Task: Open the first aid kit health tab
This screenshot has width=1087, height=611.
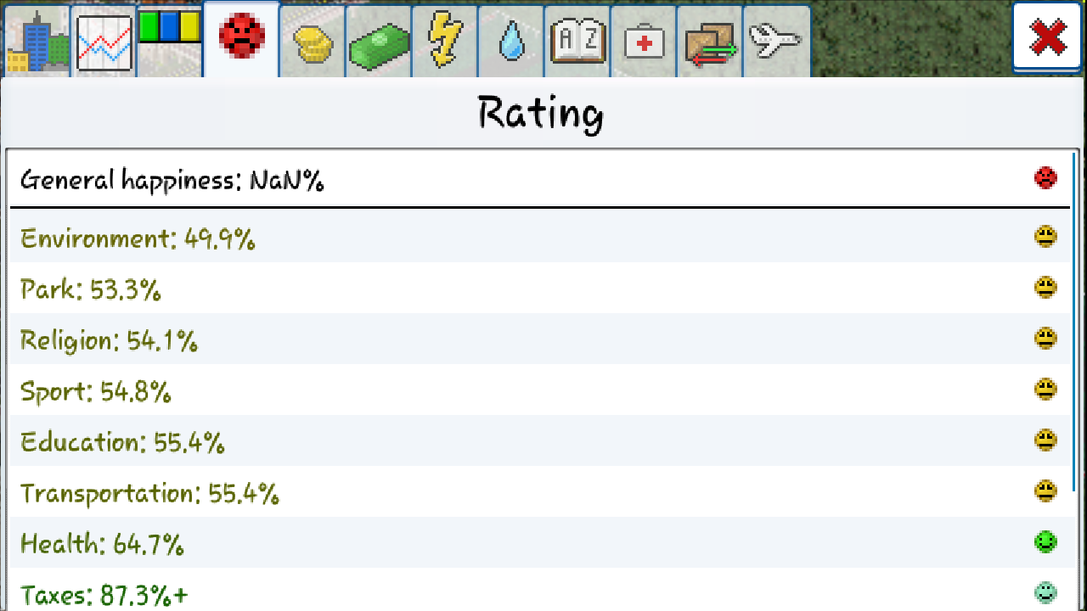Action: point(644,42)
